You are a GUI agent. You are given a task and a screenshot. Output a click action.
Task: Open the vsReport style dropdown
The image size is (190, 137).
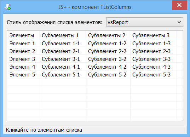[145, 22]
